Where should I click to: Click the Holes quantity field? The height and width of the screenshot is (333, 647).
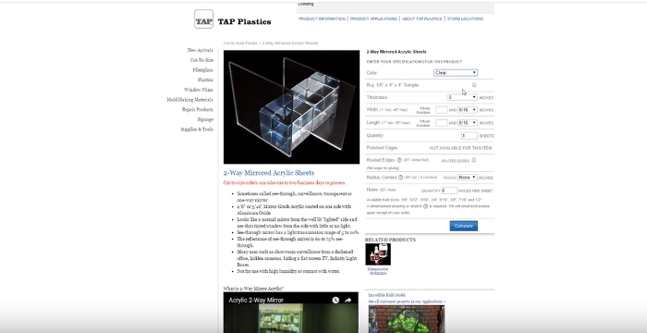(x=449, y=191)
